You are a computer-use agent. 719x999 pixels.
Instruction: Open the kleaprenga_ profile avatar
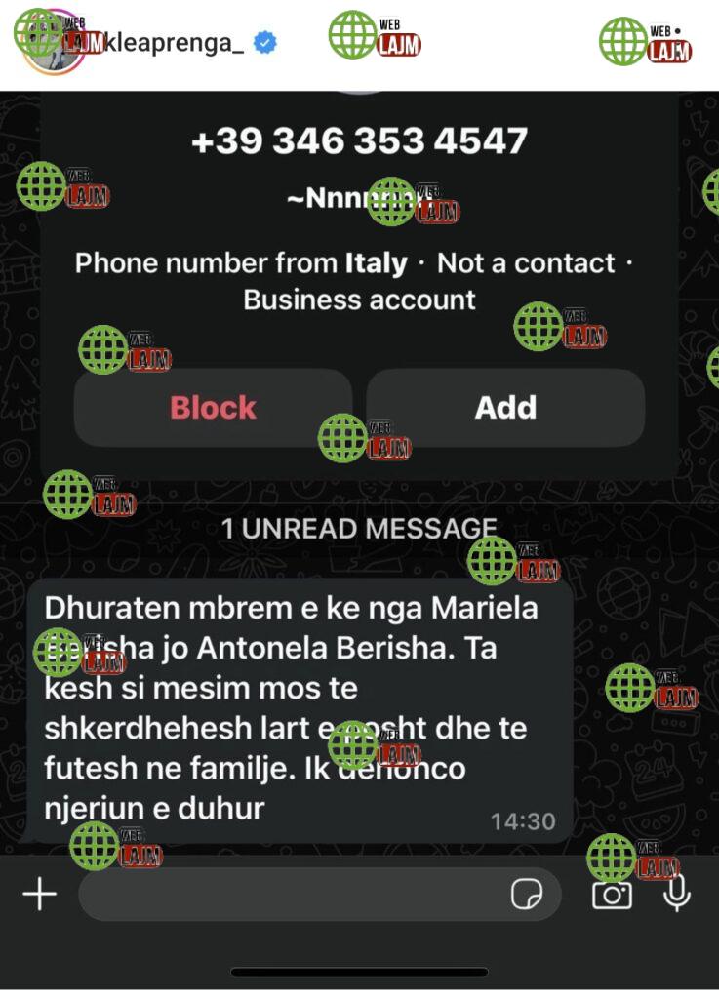click(51, 42)
